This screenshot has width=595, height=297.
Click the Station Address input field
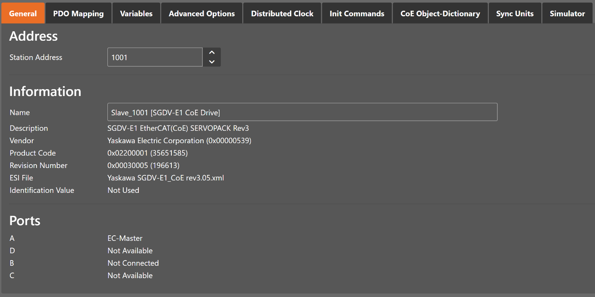(155, 57)
